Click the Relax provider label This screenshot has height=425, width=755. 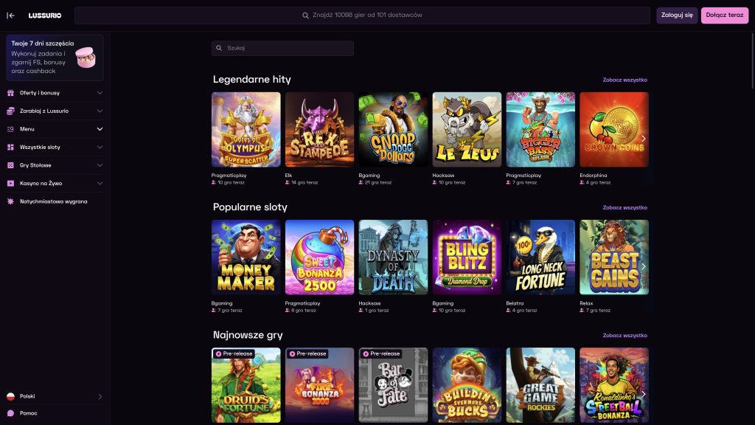click(586, 303)
